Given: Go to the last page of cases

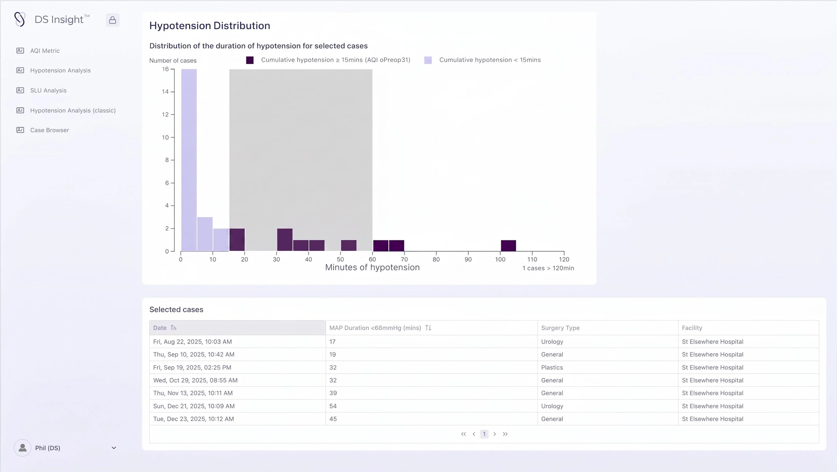Looking at the screenshot, I should click(x=505, y=434).
